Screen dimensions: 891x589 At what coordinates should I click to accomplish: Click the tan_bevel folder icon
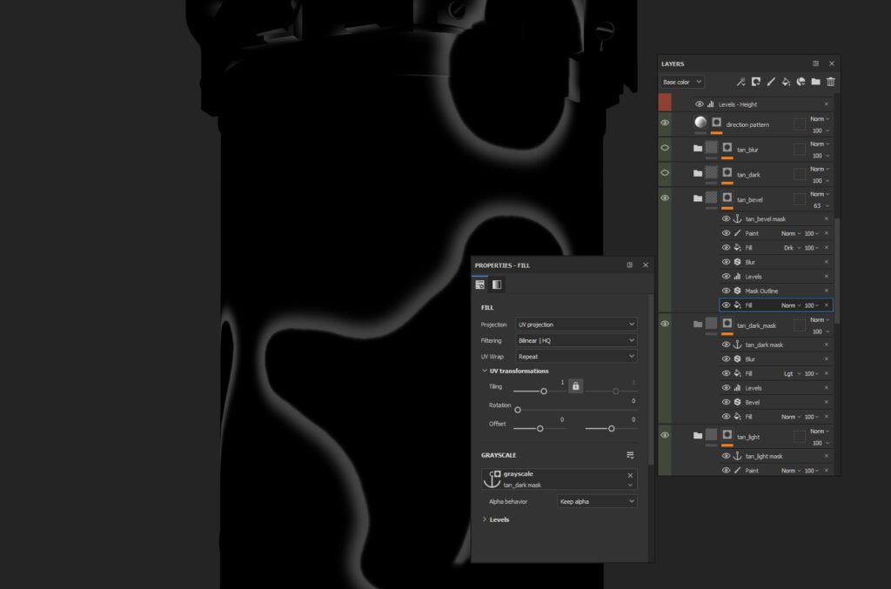697,198
